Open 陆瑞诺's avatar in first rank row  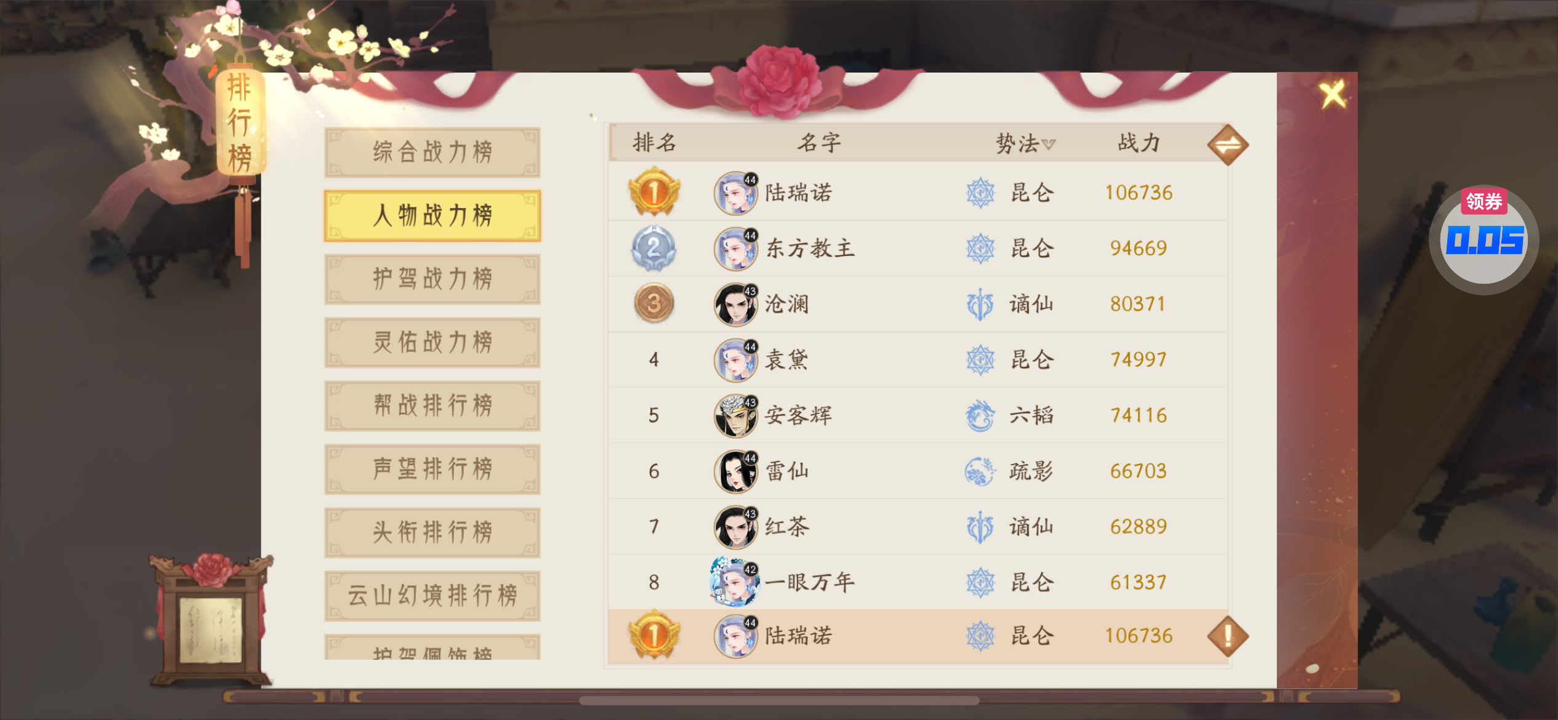pyautogui.click(x=735, y=193)
